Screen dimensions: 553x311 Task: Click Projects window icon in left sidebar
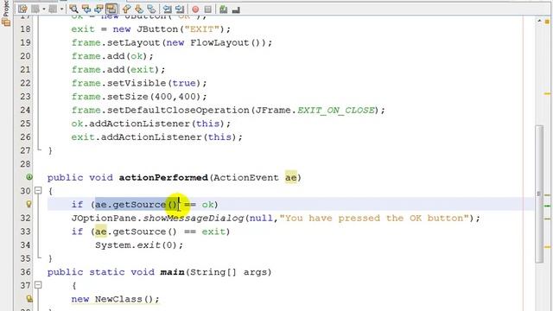click(x=6, y=22)
